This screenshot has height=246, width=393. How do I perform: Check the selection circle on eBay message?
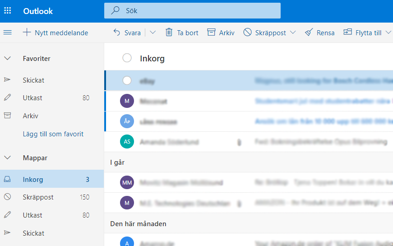pyautogui.click(x=127, y=80)
